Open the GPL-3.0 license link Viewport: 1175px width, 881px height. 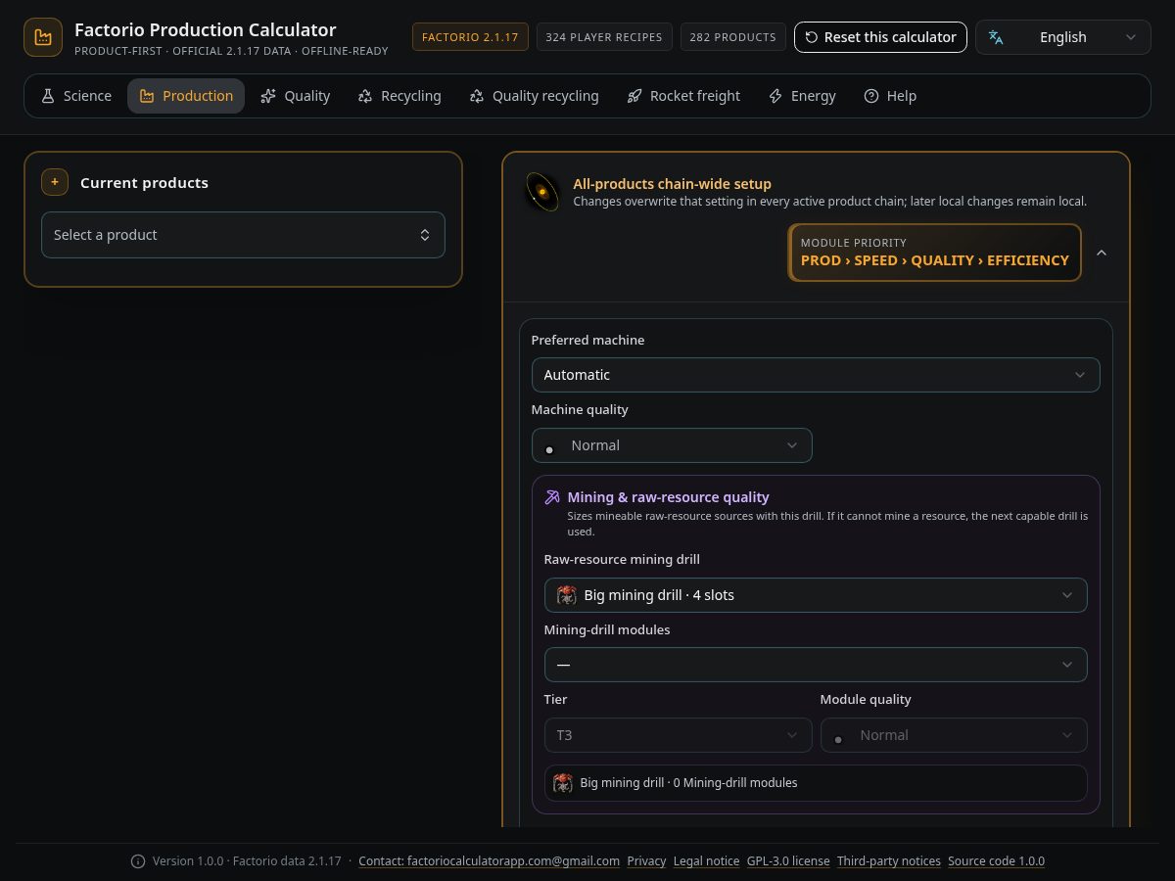pyautogui.click(x=788, y=861)
